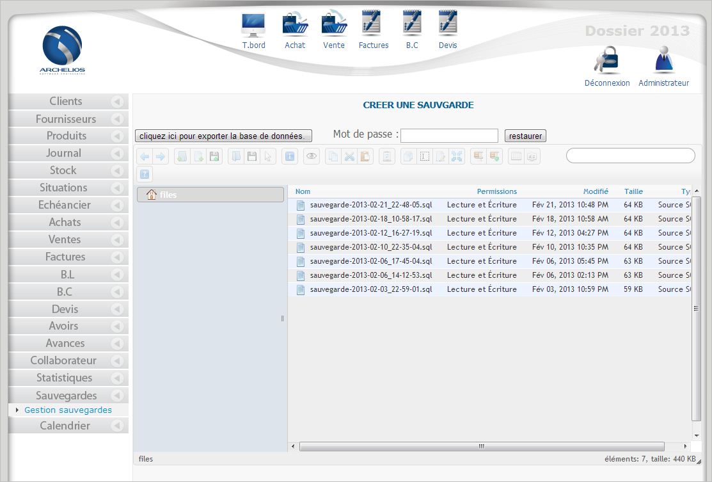
Task: Click the scissors cut icon in toolbar
Action: (x=349, y=157)
